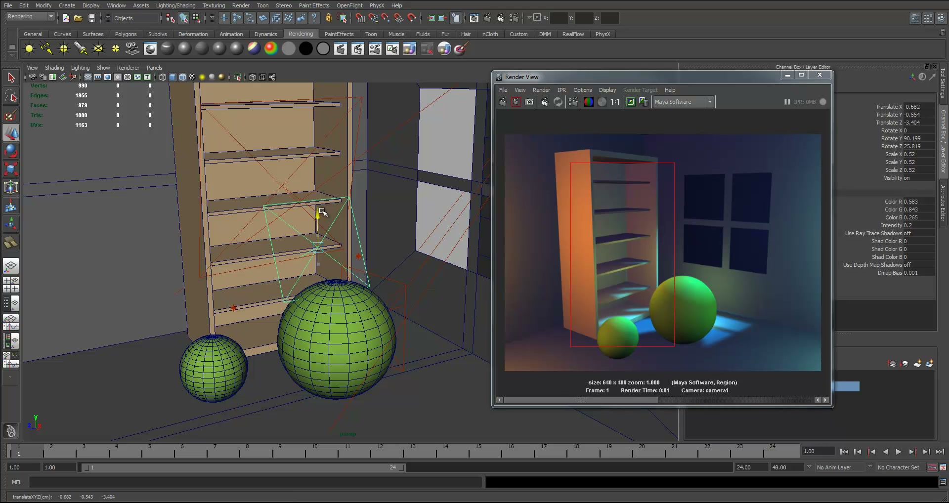Image resolution: width=949 pixels, height=503 pixels.
Task: Render the current frame from the shelf clapboard
Action: coord(341,48)
